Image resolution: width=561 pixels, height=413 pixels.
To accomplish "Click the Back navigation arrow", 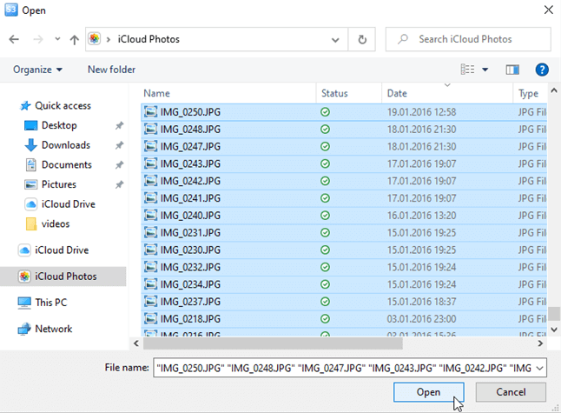I will 14,39.
